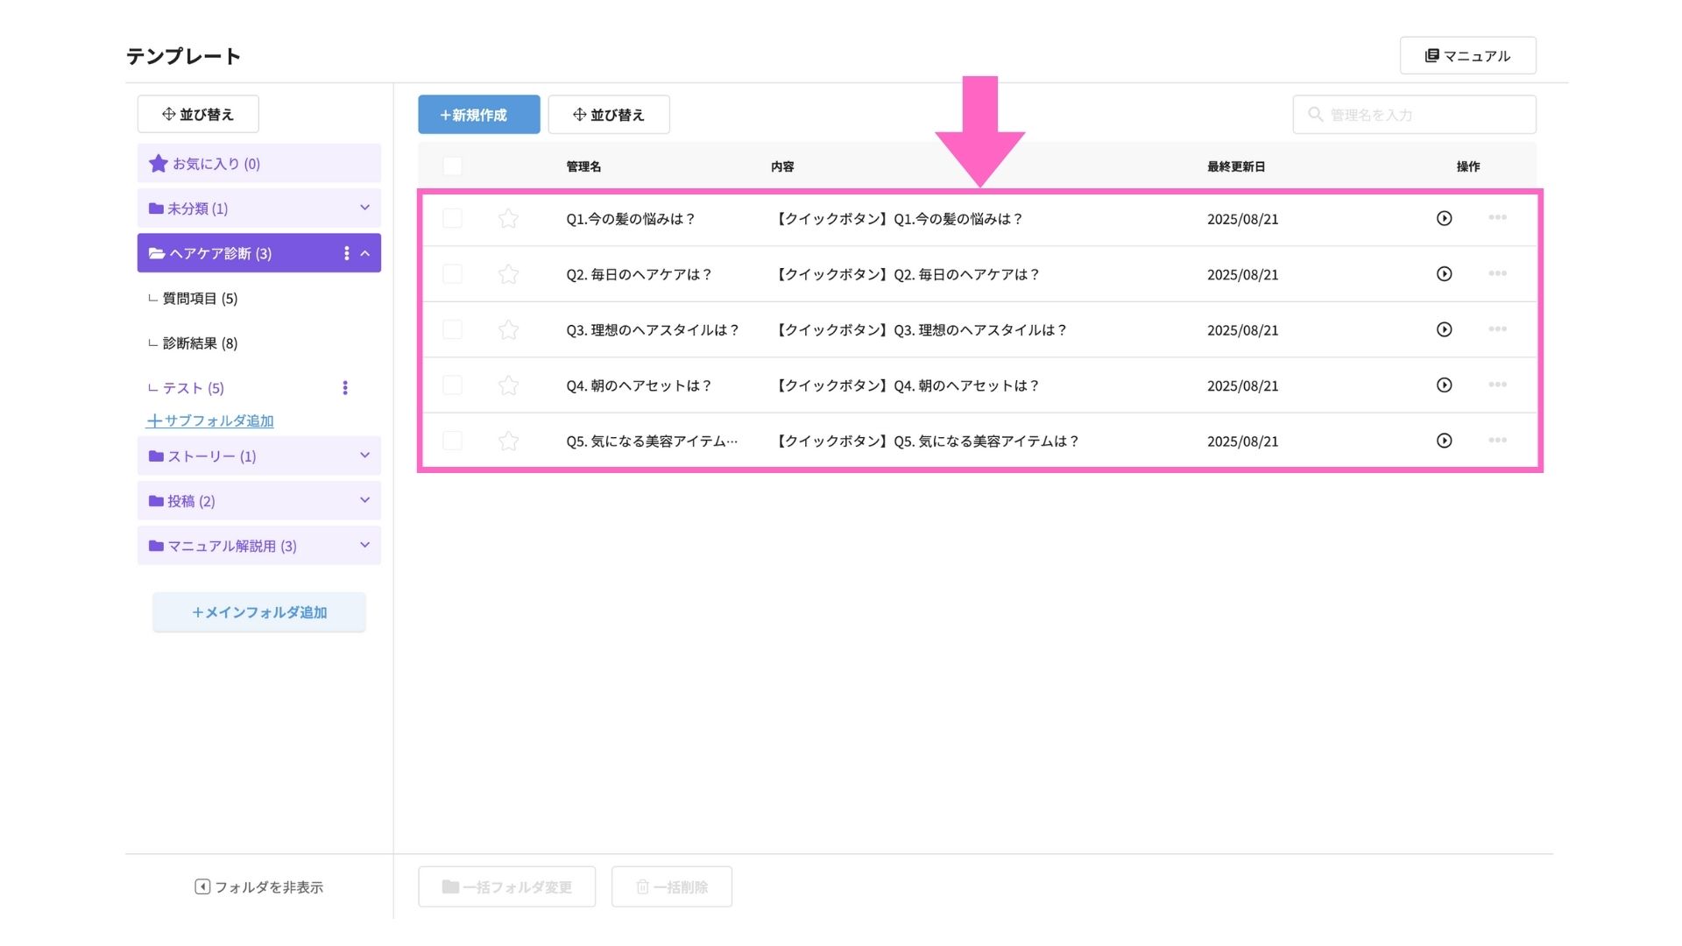This screenshot has height=946, width=1682.
Task: Star the Q4. 朝のヘアセットは？ template
Action: click(508, 385)
